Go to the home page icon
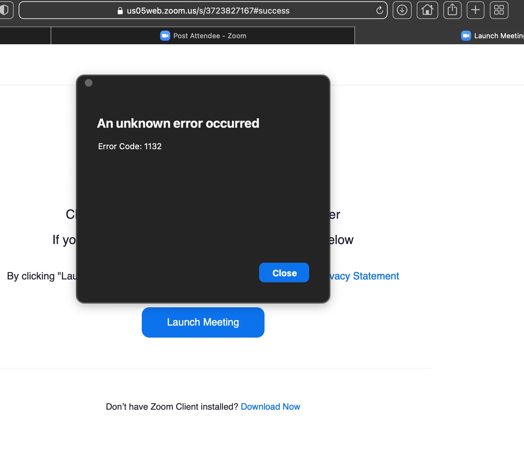 pos(427,10)
